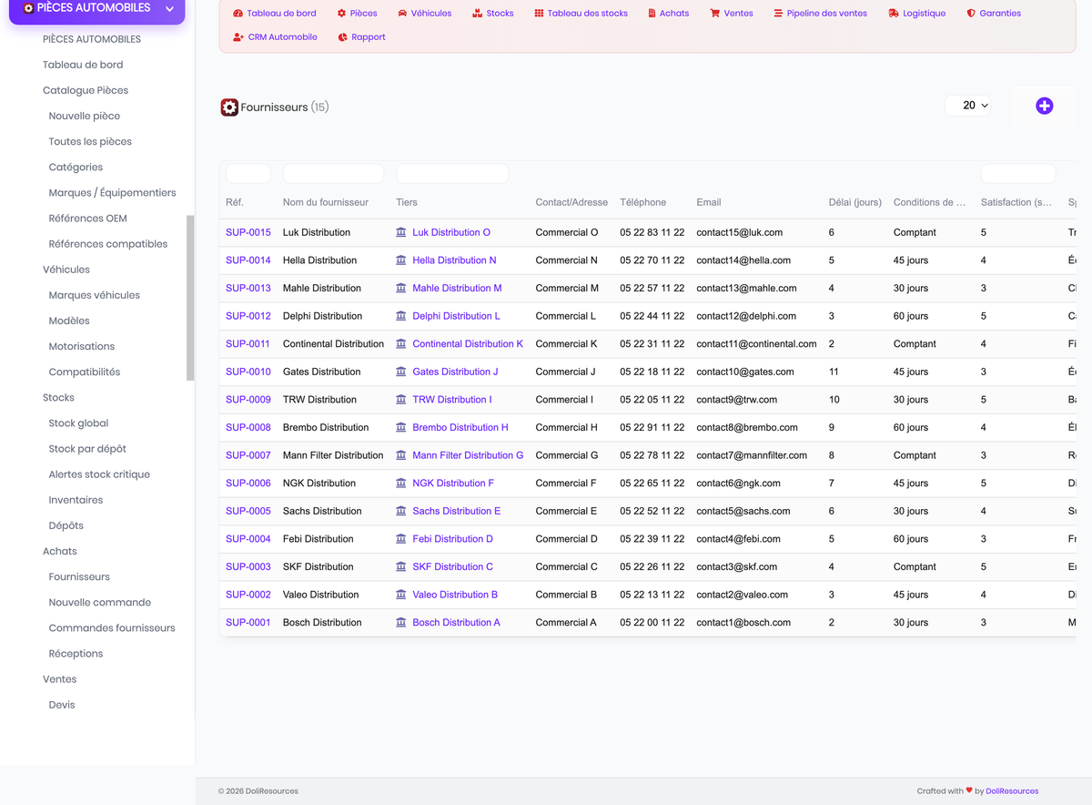Click the CRM Automobile user-plus icon
Image resolution: width=1092 pixels, height=805 pixels.
pyautogui.click(x=238, y=37)
